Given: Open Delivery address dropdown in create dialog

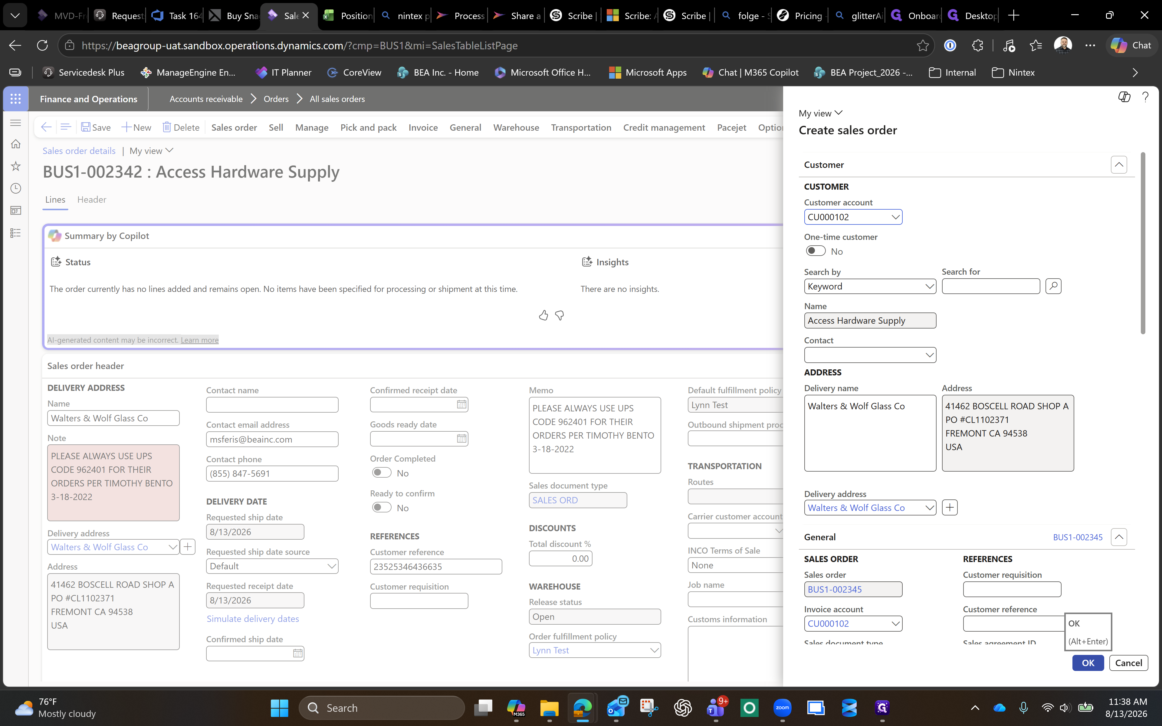Looking at the screenshot, I should pos(929,508).
